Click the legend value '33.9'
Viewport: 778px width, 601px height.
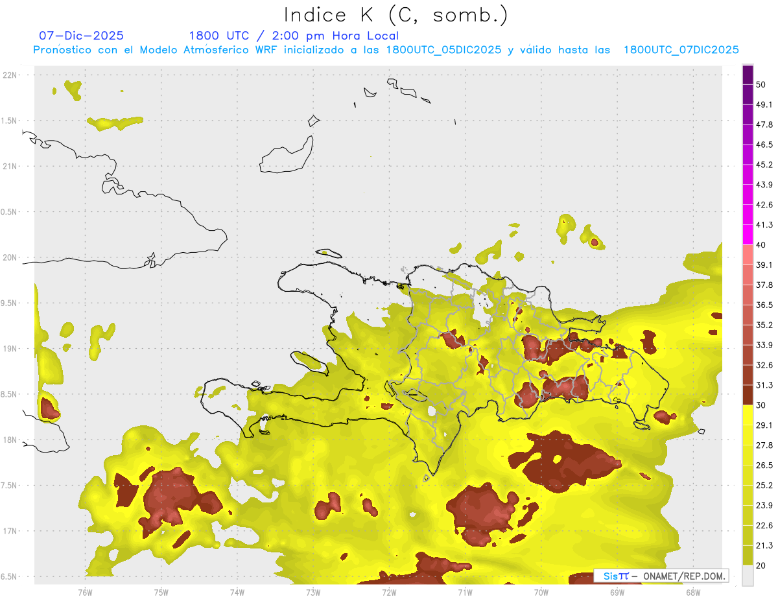pos(764,345)
